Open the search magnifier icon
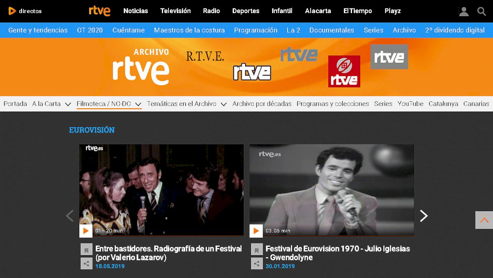The width and height of the screenshot is (493, 278). (481, 11)
